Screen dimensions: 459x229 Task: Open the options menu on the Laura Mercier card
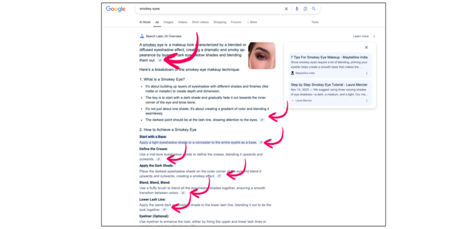[367, 101]
